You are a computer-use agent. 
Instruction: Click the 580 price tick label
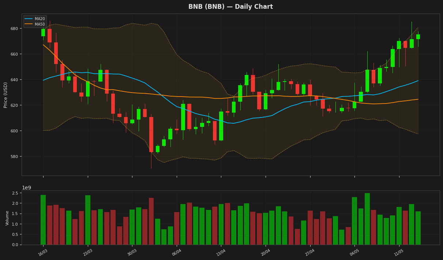click(14, 157)
